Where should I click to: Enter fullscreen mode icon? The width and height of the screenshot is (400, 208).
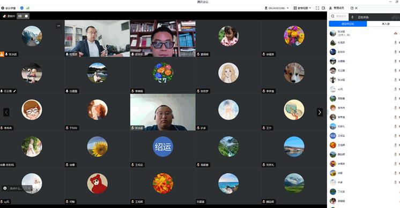317,8
